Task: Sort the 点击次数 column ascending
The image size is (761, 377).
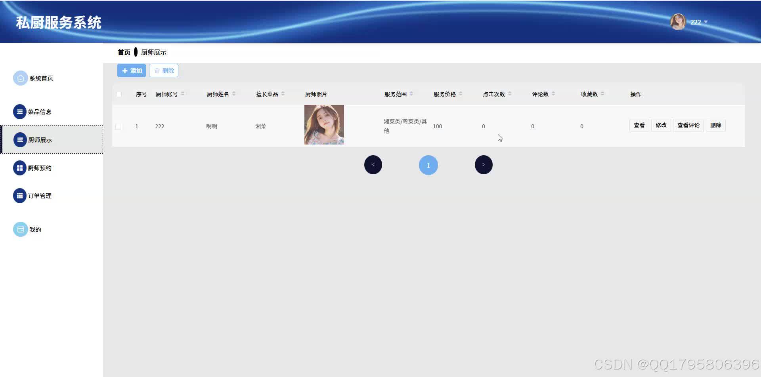Action: point(510,92)
